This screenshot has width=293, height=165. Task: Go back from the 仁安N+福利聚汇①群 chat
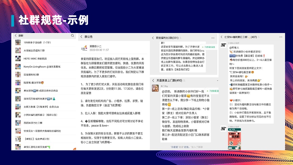(222, 37)
